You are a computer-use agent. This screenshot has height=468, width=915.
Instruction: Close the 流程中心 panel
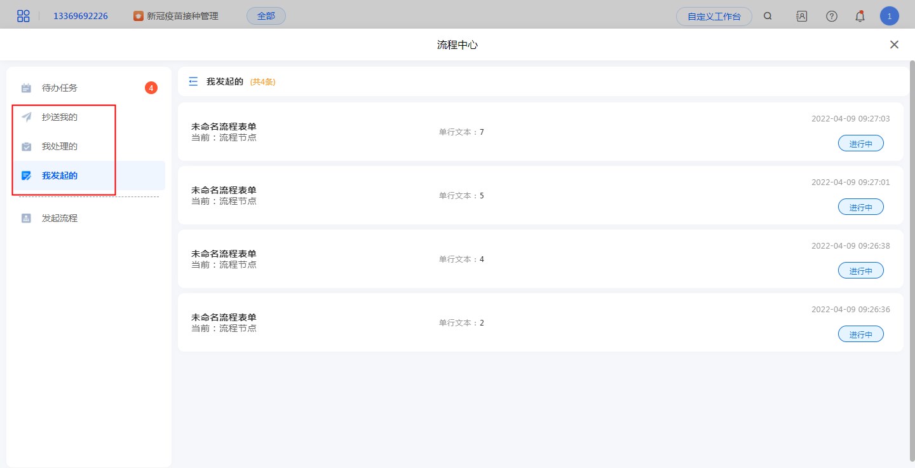894,45
